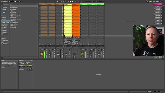Screen dimensions: 165x93
Task: Expand the Operator instrument folder
Action: pos(10,14)
